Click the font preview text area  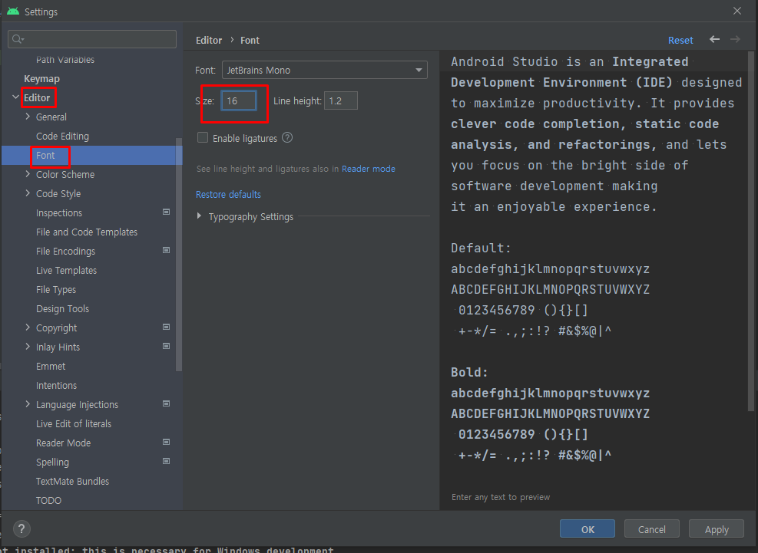(x=594, y=280)
